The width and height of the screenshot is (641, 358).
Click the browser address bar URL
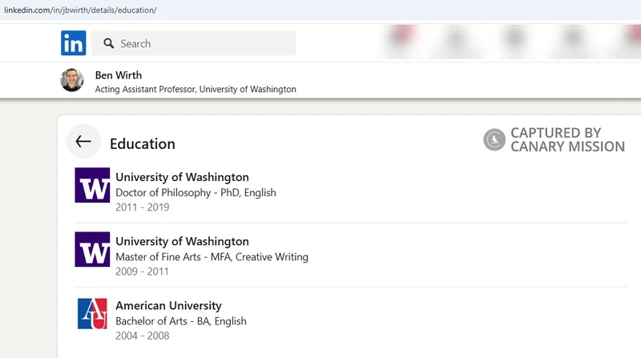pos(81,10)
